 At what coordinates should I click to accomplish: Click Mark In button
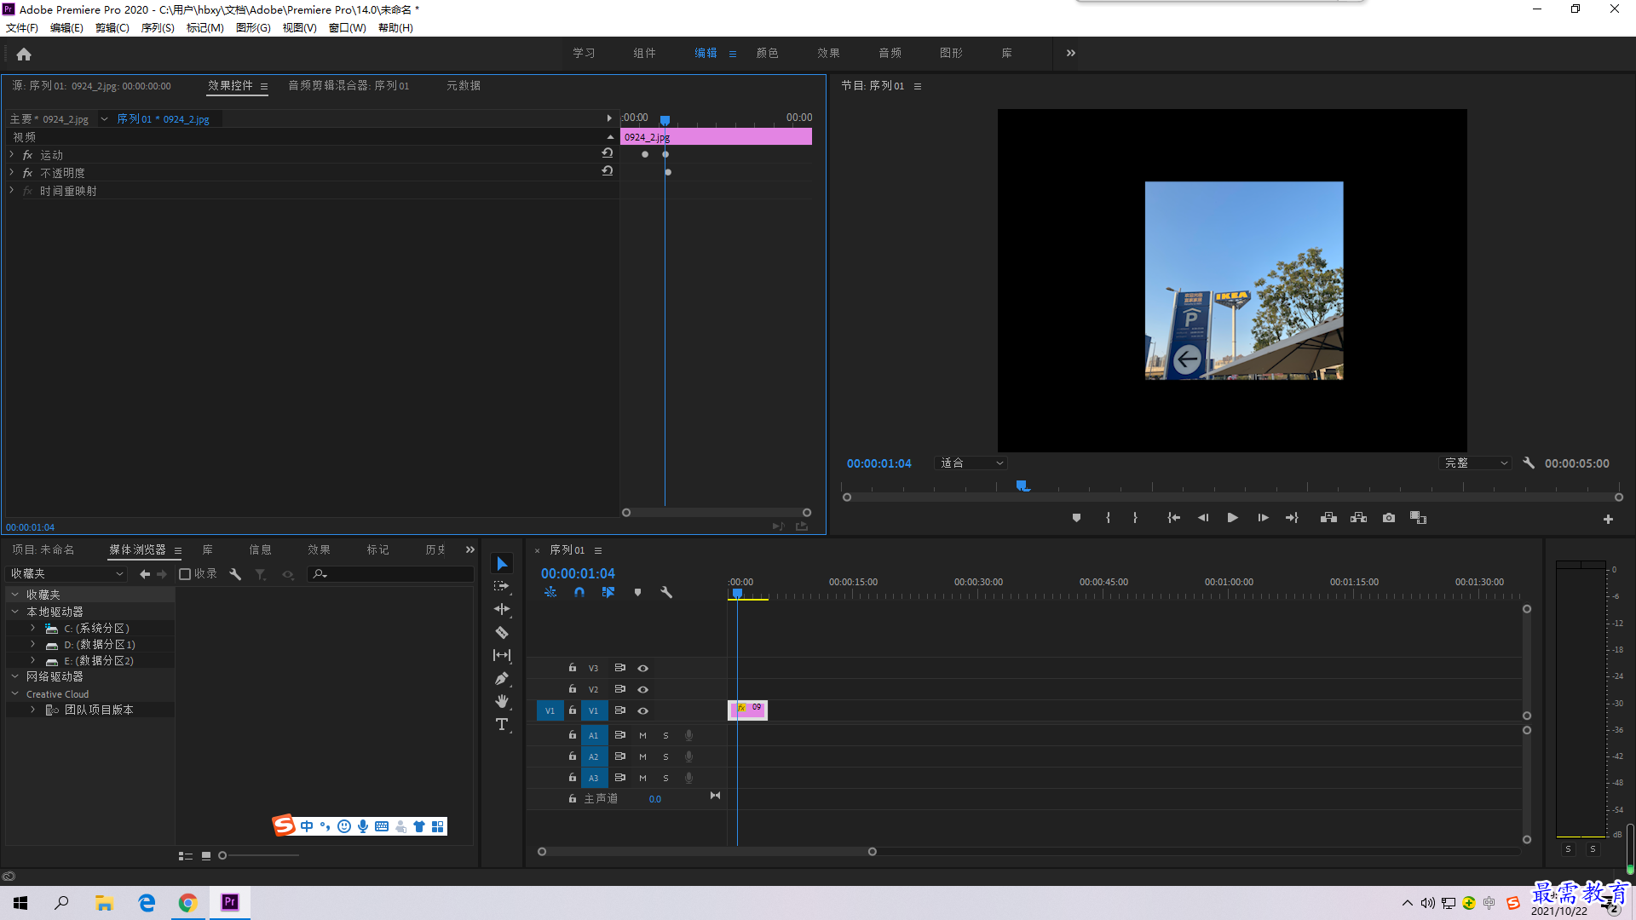tap(1108, 518)
